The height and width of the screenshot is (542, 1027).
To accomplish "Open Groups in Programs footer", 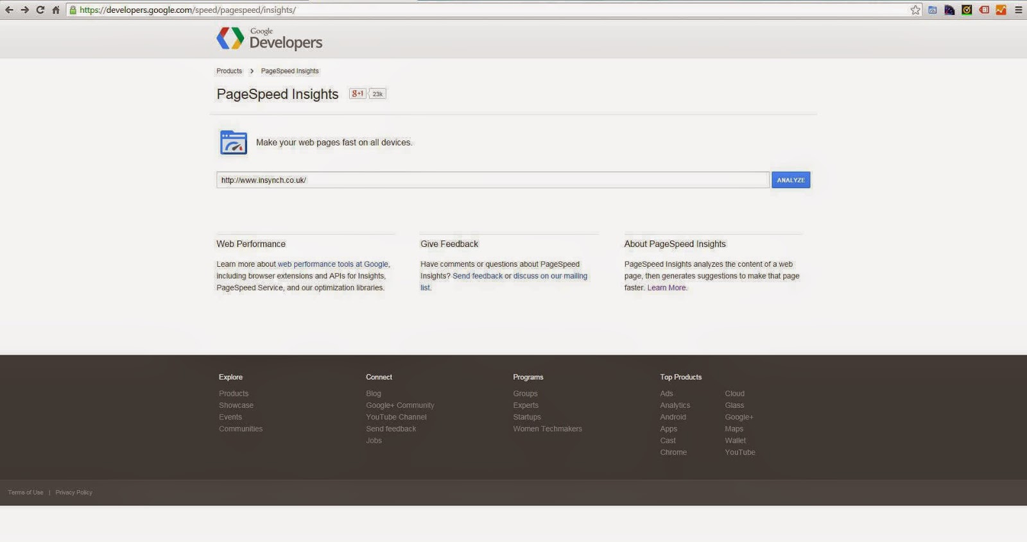I will (x=525, y=394).
